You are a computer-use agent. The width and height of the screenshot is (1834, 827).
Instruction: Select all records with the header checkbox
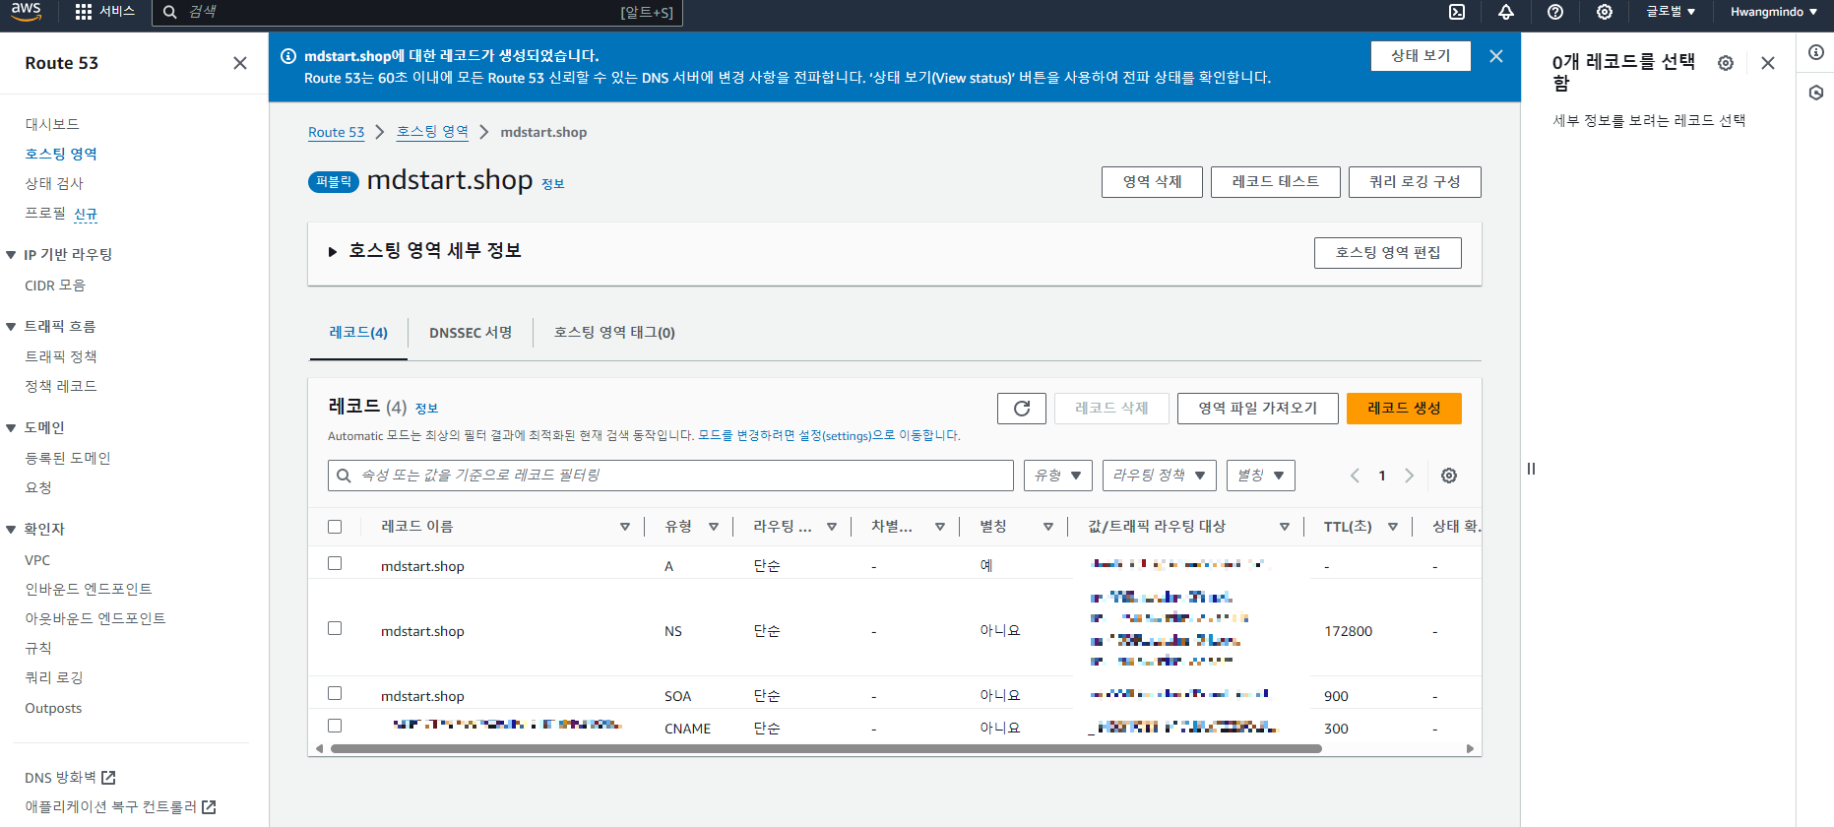point(335,527)
